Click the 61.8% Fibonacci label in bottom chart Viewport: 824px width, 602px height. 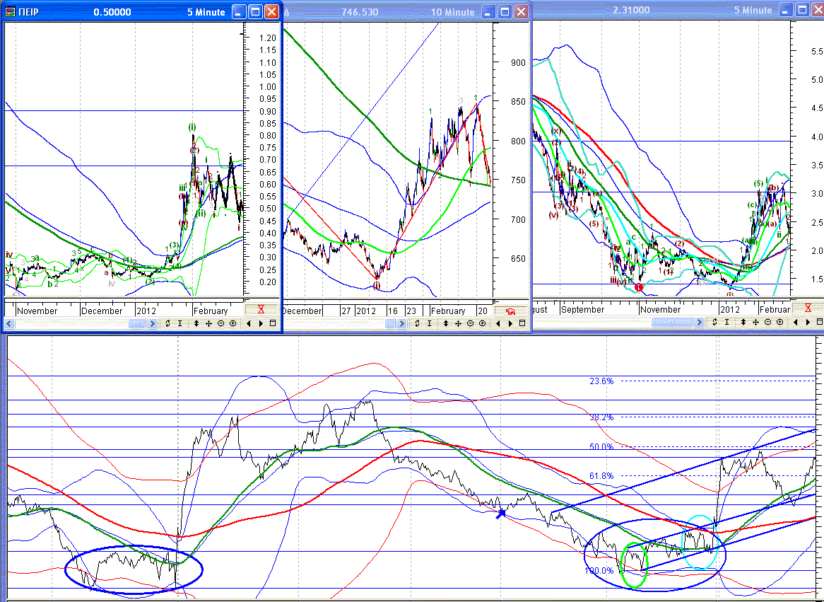[x=601, y=475]
